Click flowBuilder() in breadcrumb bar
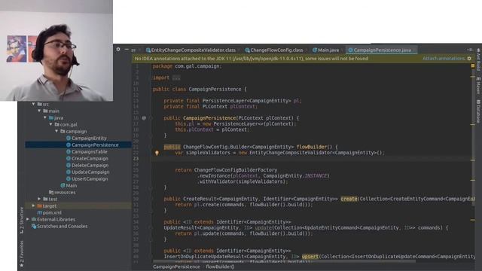482x271 pixels. [x=220, y=266]
